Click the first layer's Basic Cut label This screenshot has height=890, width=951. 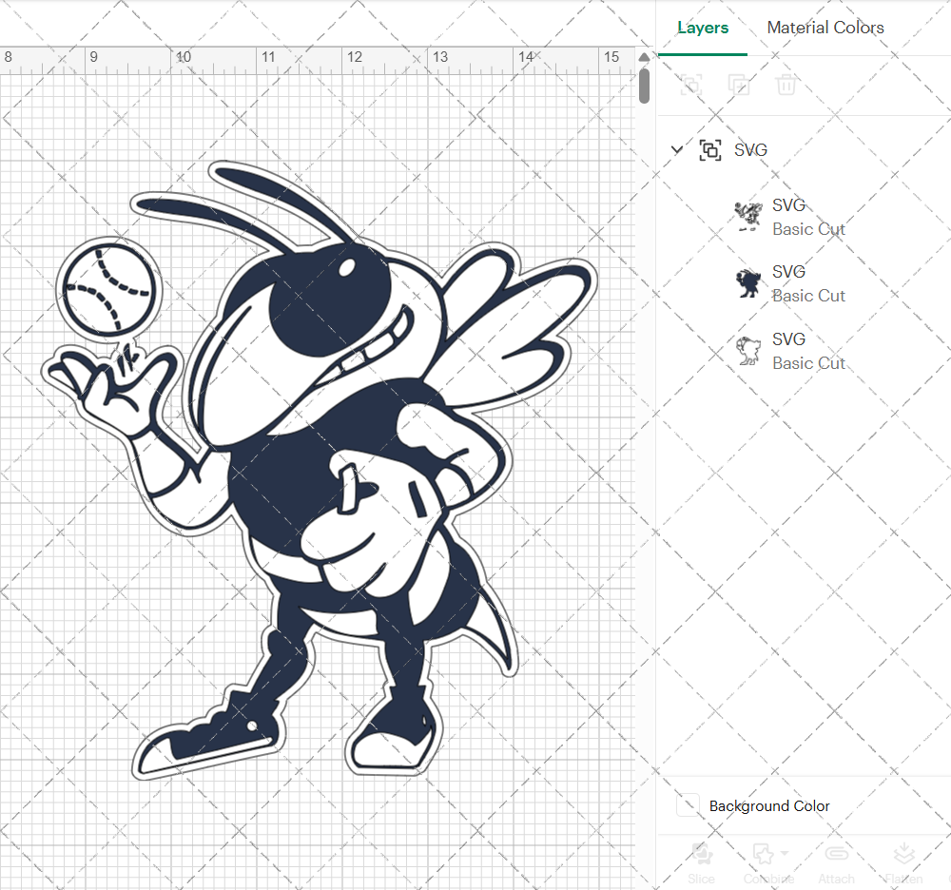point(808,230)
